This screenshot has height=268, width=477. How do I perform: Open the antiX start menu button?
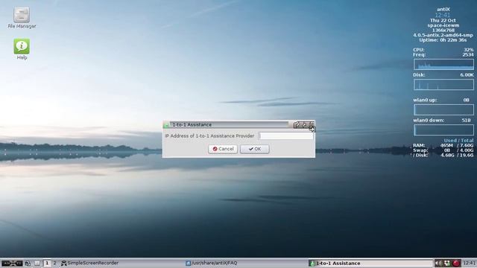[12, 263]
